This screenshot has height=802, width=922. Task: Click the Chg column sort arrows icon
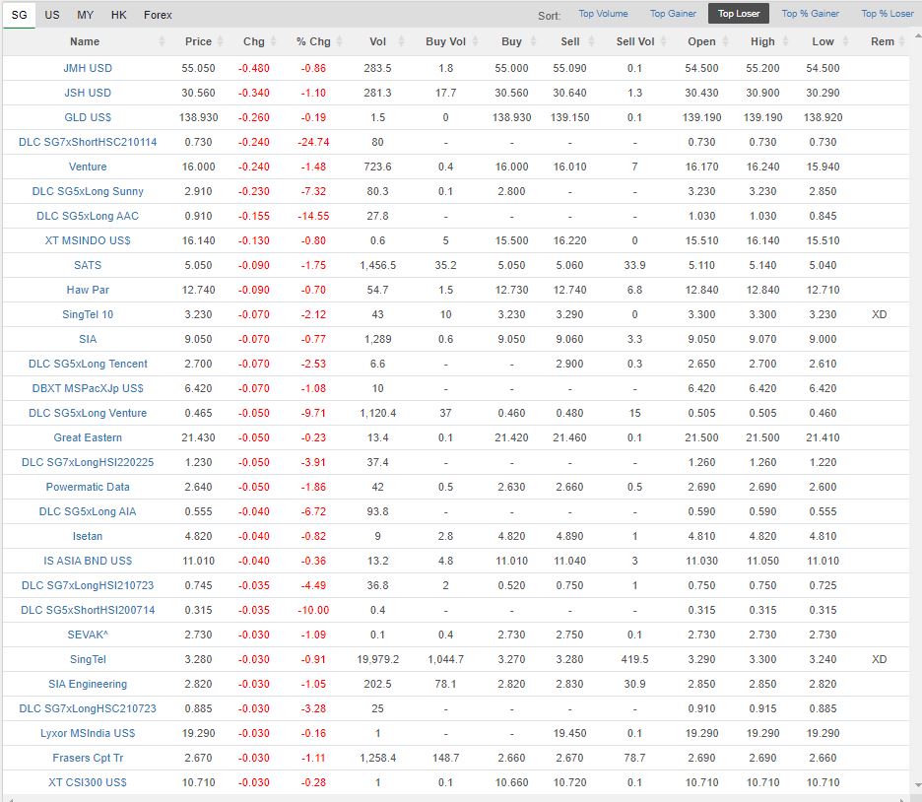click(274, 41)
